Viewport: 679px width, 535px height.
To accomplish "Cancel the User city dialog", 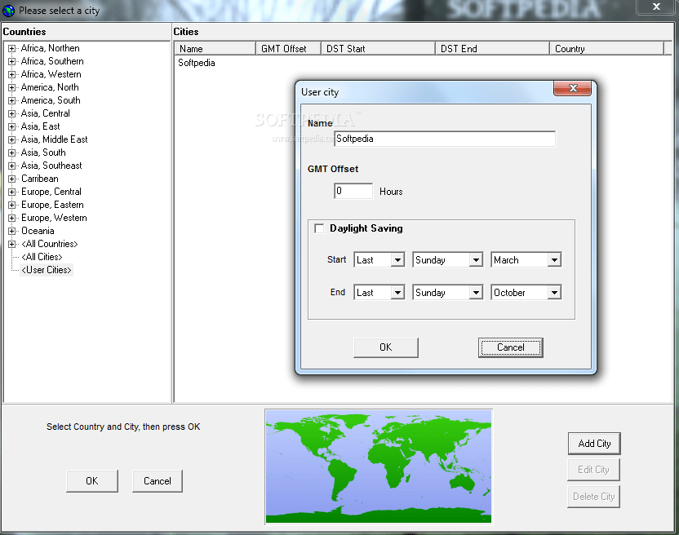I will 510,347.
